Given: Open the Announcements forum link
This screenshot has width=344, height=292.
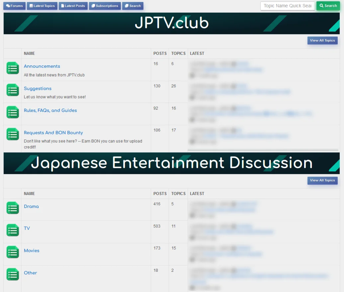Looking at the screenshot, I should point(42,66).
